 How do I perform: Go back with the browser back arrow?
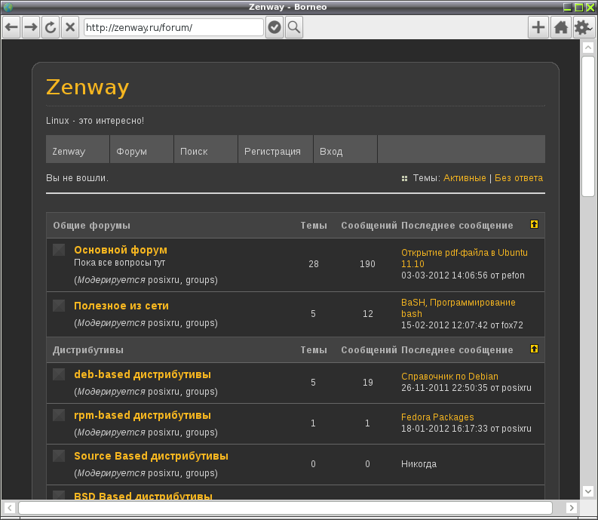coord(11,27)
